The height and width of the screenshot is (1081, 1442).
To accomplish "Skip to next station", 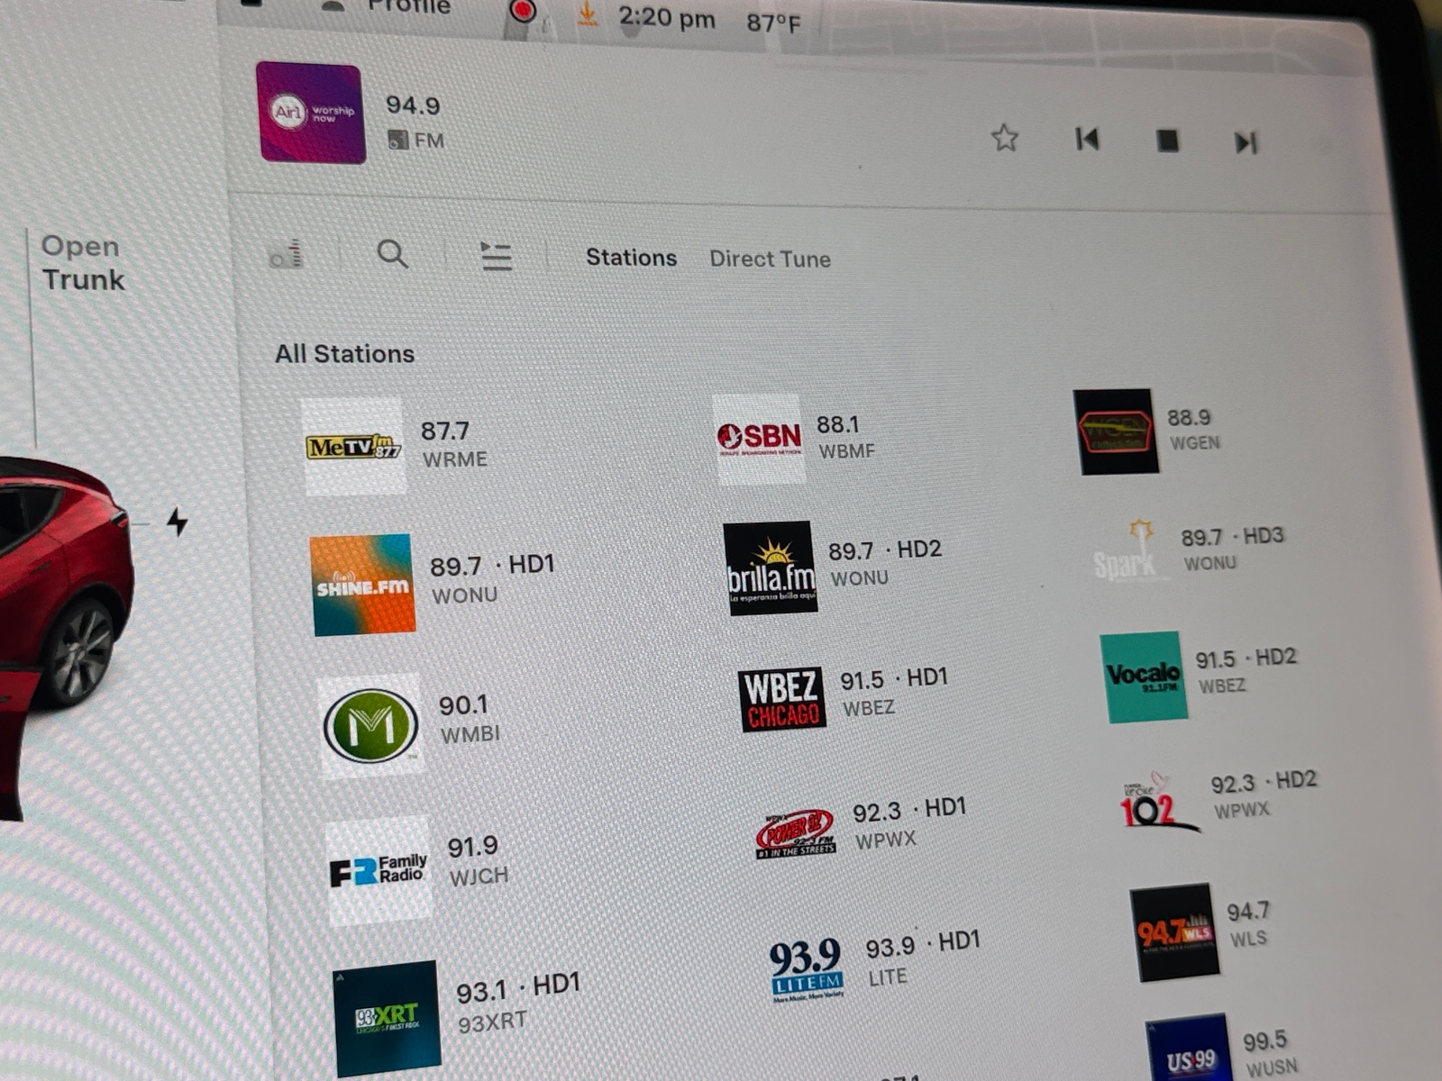I will [1246, 142].
